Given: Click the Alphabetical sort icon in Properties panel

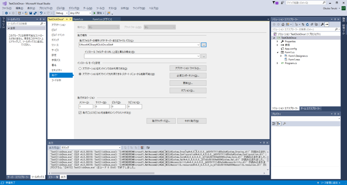Looking at the screenshot, I should tap(279, 124).
